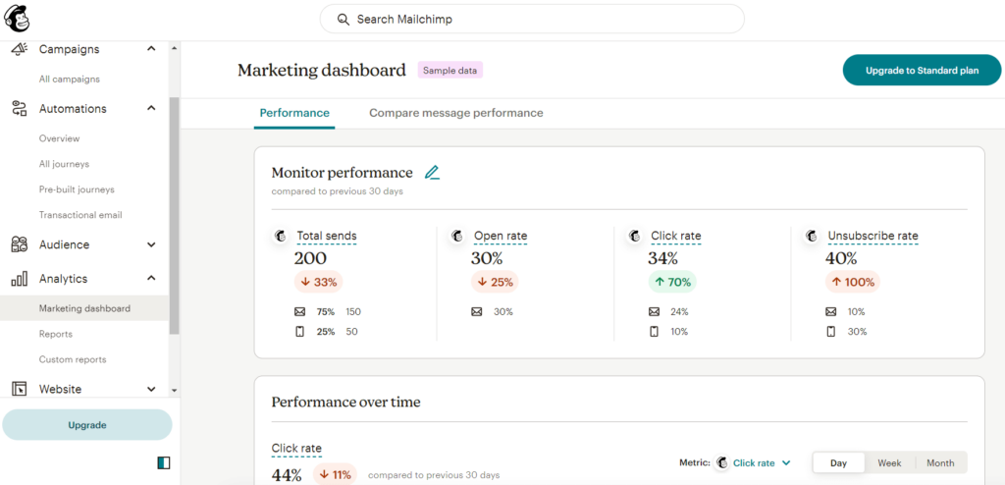Click Upgrade to Standard plan button
The width and height of the screenshot is (1005, 485).
click(922, 70)
